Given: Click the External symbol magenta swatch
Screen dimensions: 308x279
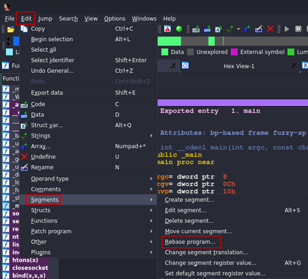Looking at the screenshot, I should pos(234,52).
